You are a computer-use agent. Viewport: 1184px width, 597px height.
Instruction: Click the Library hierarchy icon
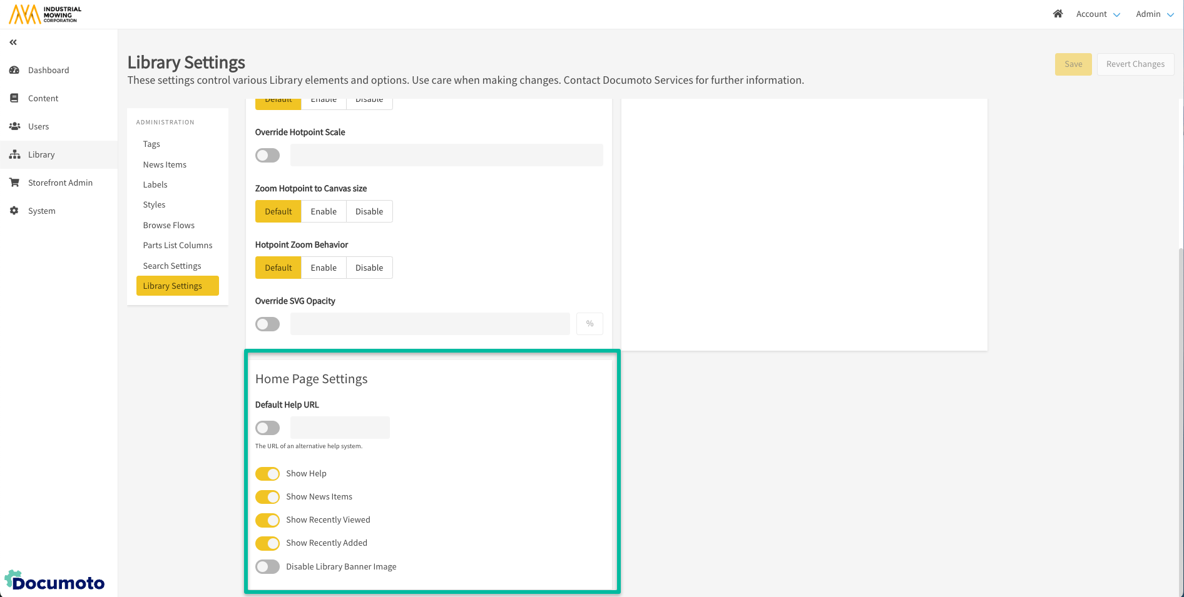[14, 154]
